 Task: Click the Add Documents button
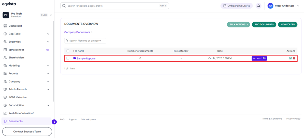click(264, 25)
